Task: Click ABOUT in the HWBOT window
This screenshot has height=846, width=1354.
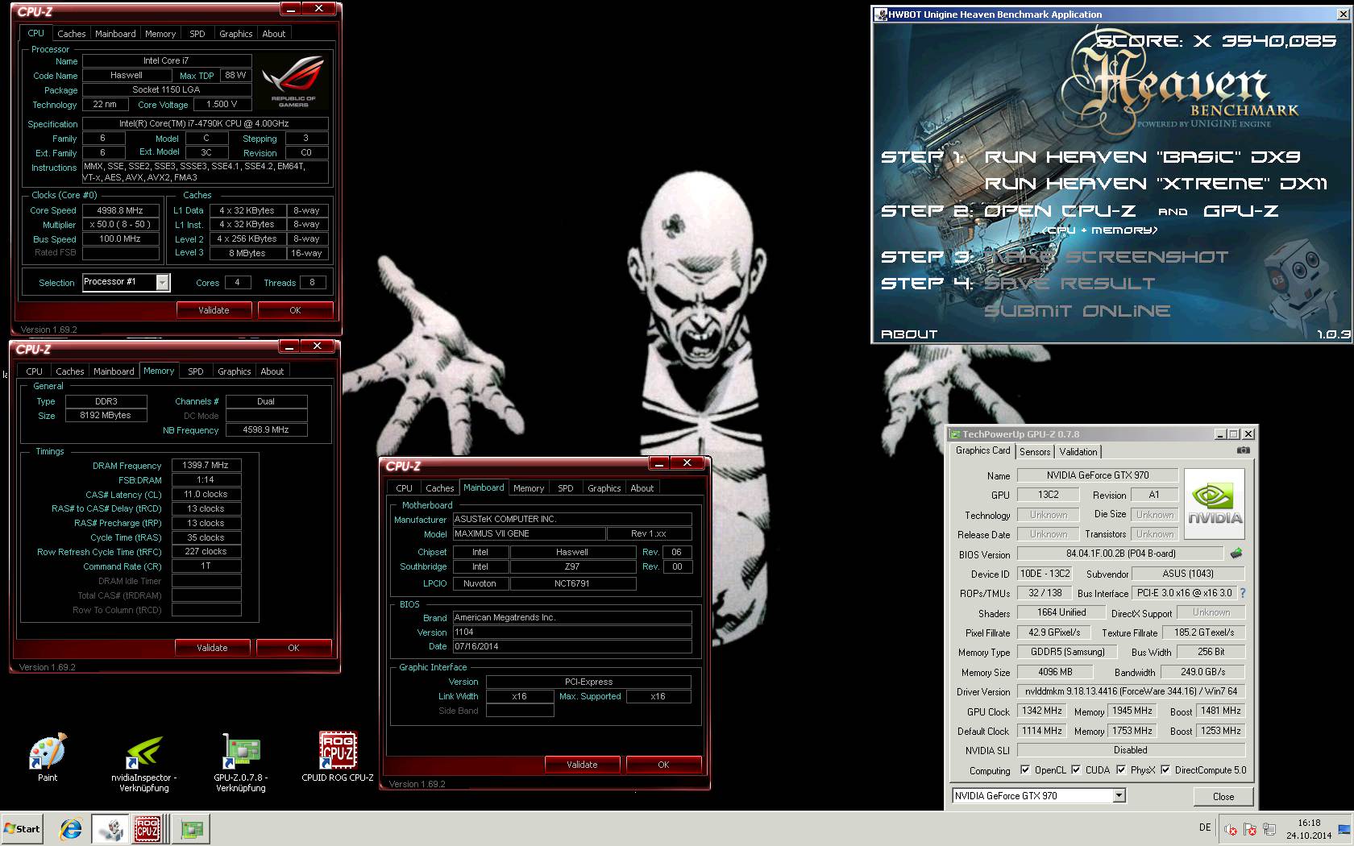Action: [x=909, y=334]
